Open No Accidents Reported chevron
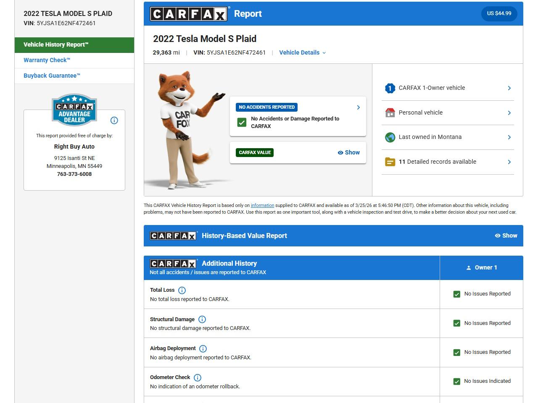The height and width of the screenshot is (403, 538). click(x=358, y=107)
